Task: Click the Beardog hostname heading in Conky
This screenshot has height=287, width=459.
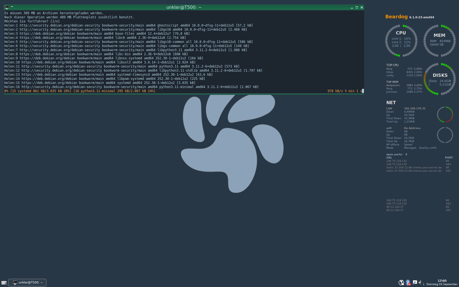Action: pyautogui.click(x=396, y=17)
